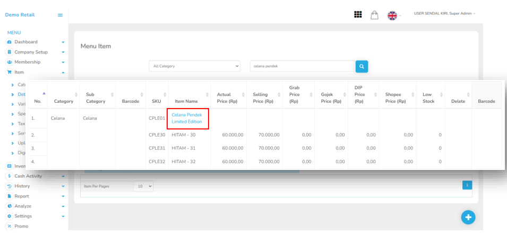Viewport: 507px width, 234px height.
Task: Open the Item Per Pages dropdown
Action: pyautogui.click(x=144, y=186)
